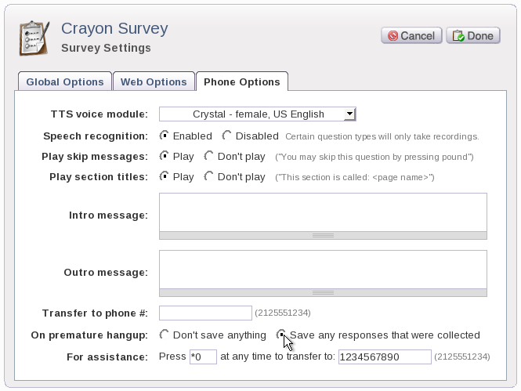Open the TTS voice module dropdown arrow
Image resolution: width=521 pixels, height=391 pixels.
[349, 114]
